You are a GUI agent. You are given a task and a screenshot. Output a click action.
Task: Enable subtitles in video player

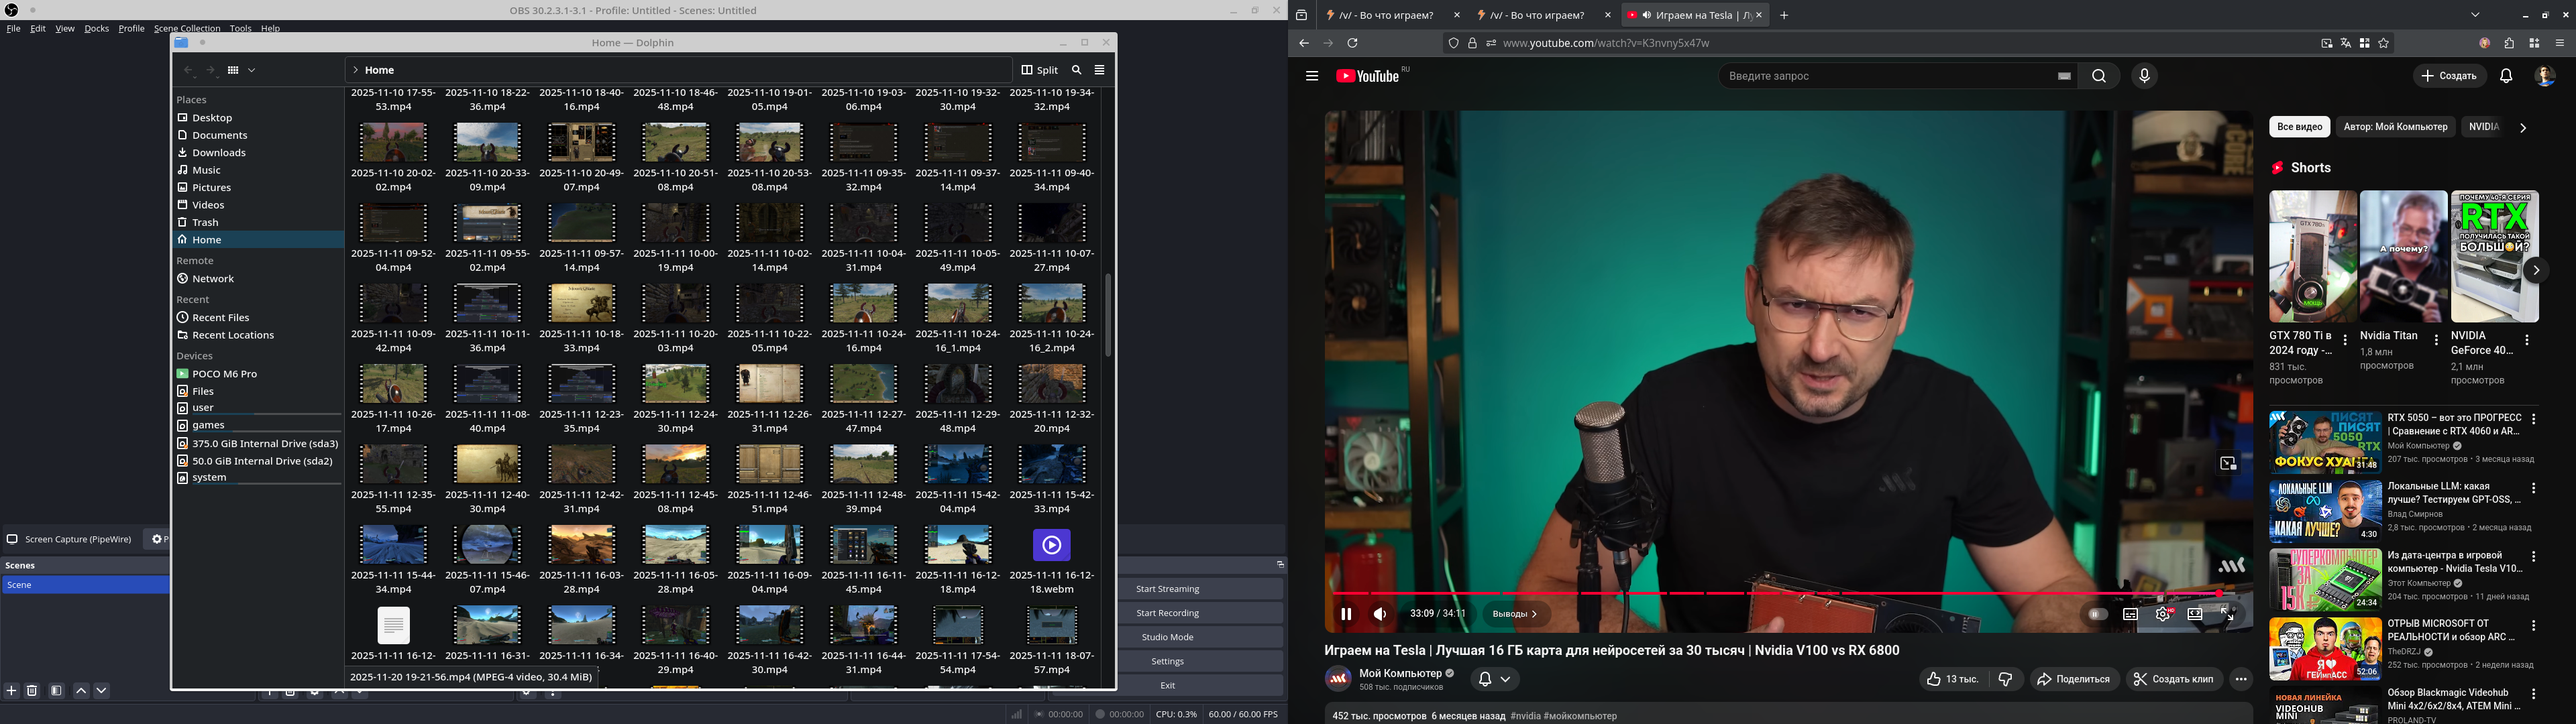click(2130, 614)
